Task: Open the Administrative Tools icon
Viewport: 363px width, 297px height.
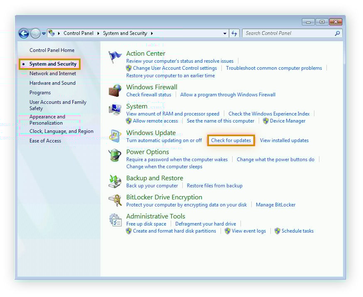Action: pos(115,220)
